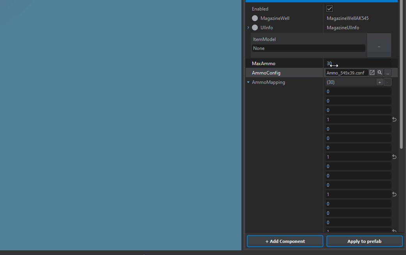Click the circle icon beside MagazineWell

[255, 18]
